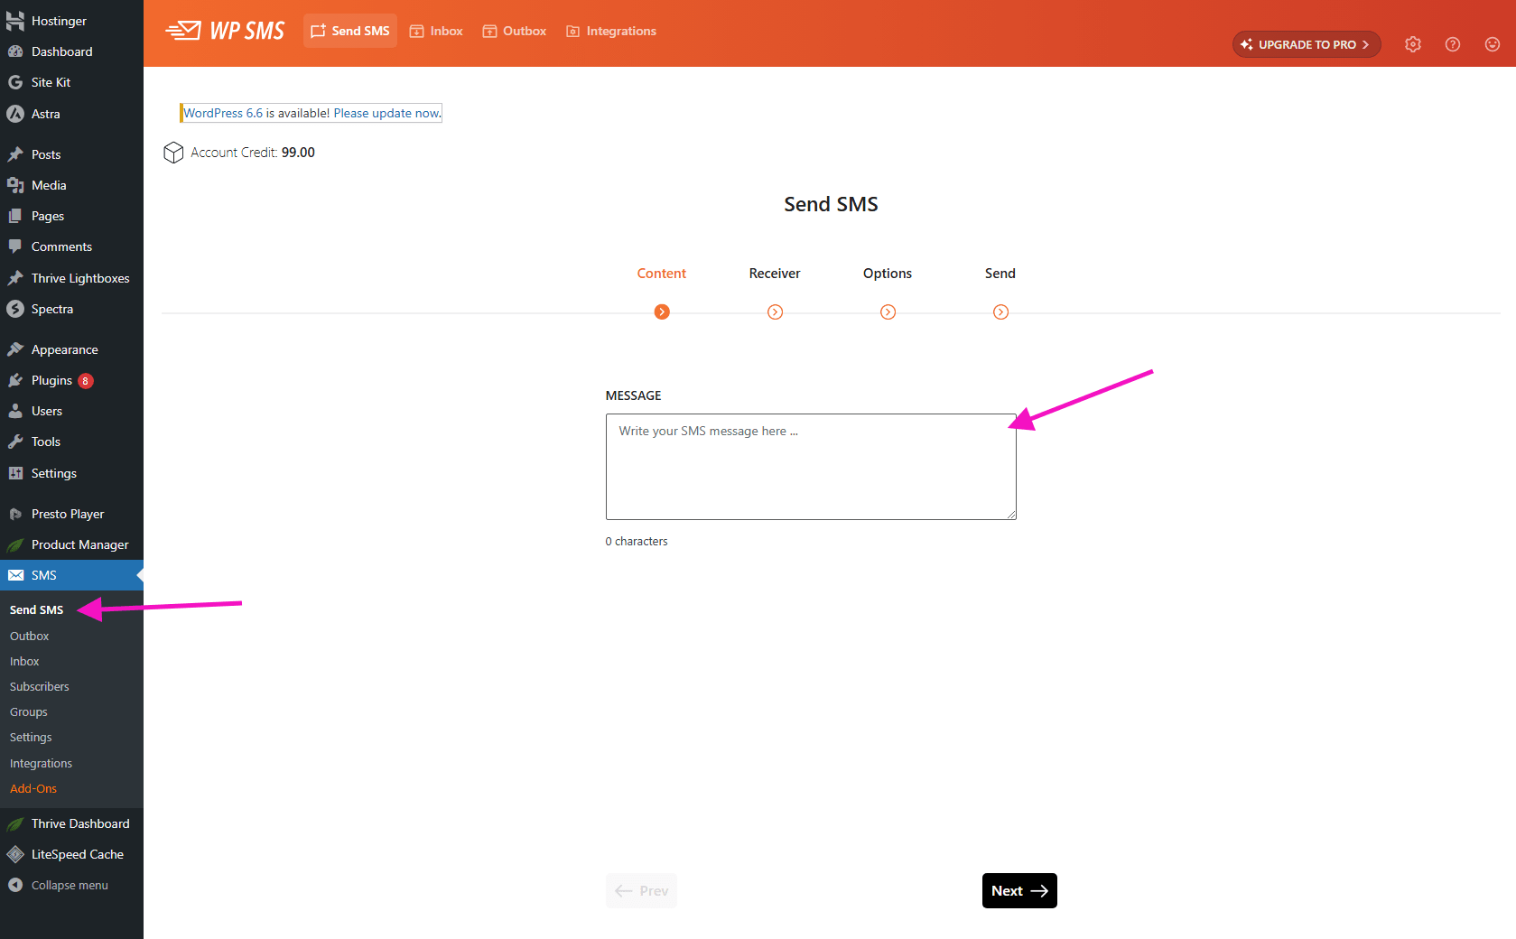The image size is (1516, 939).
Task: Open Inbox in the SMS submenu
Action: [24, 661]
